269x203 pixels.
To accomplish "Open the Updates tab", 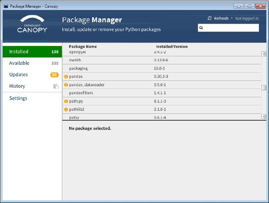I will [x=32, y=75].
